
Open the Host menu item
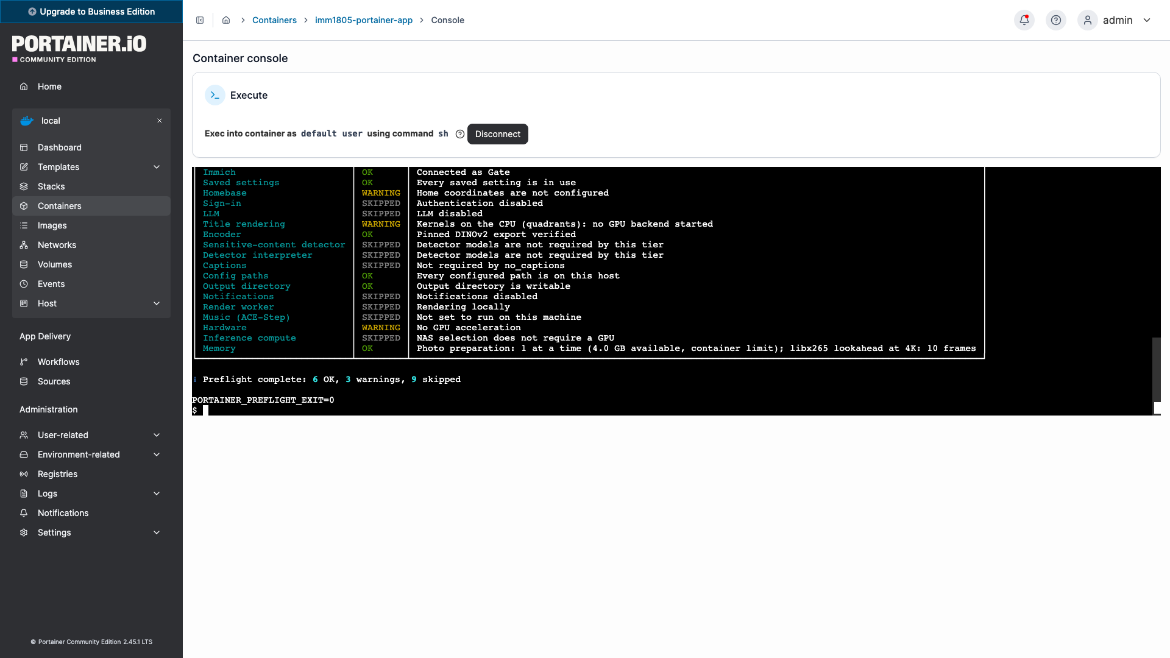[x=91, y=303]
